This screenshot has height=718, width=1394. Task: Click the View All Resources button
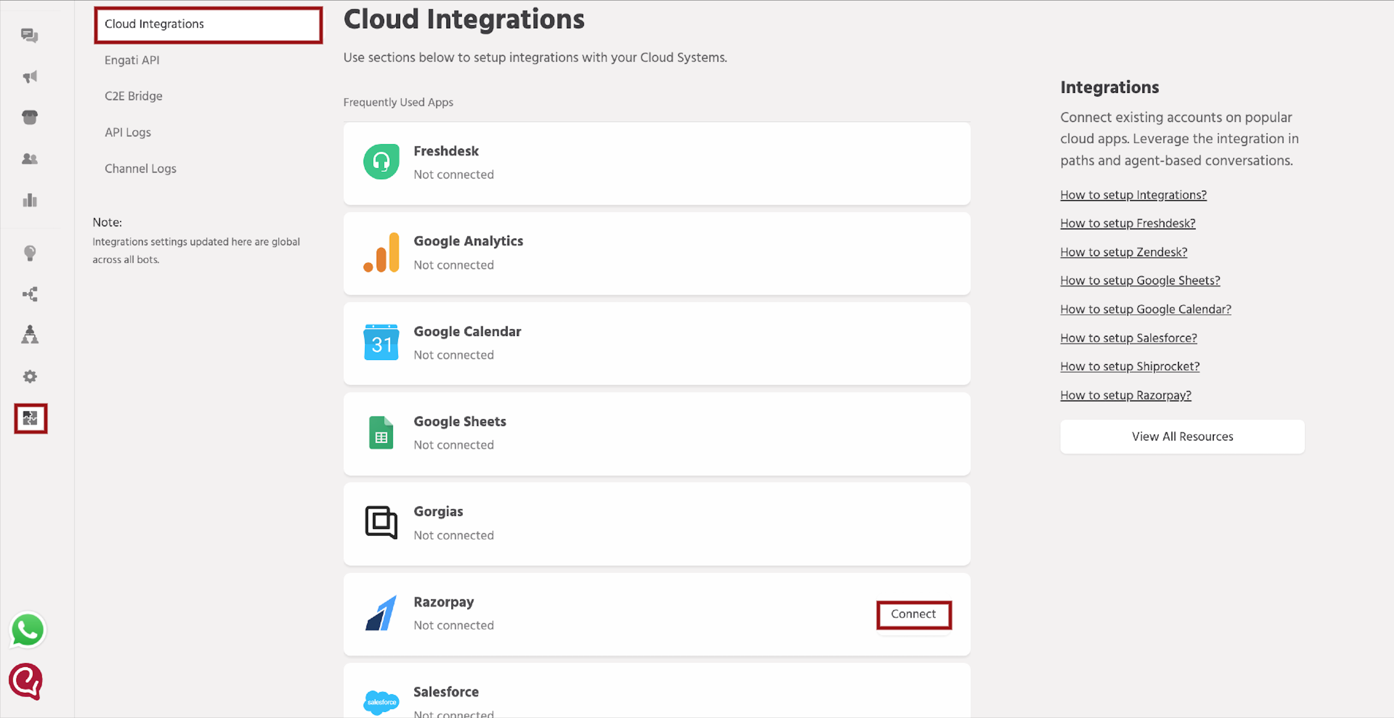coord(1182,436)
